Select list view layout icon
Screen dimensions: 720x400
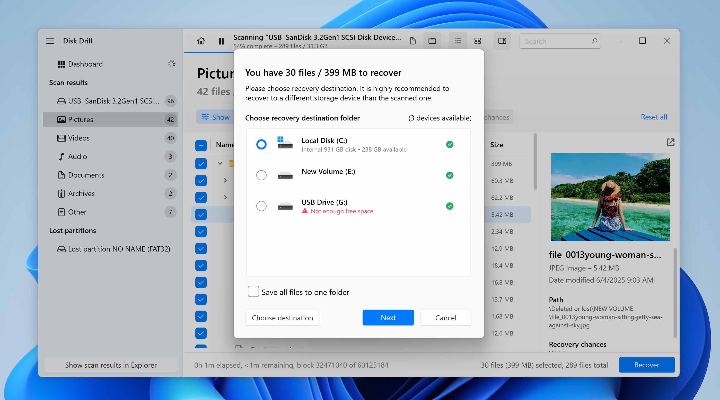[458, 41]
